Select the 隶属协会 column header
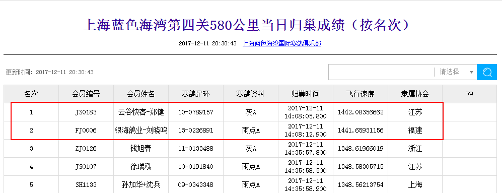Image resolution: width=502 pixels, height=193 pixels. coord(415,94)
